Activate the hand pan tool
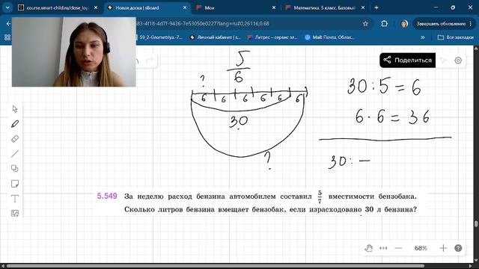 point(369,248)
